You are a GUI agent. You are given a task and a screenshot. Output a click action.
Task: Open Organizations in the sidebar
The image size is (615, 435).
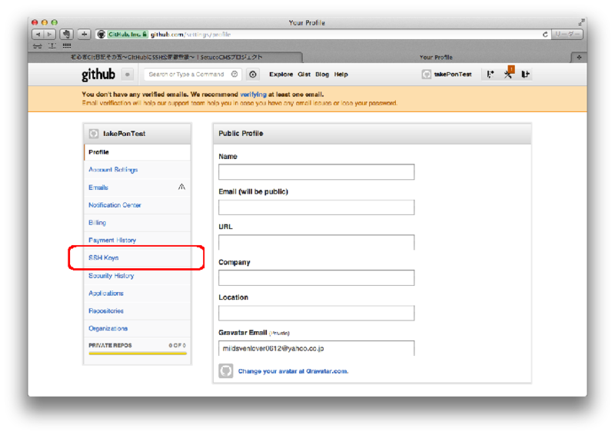point(138,329)
